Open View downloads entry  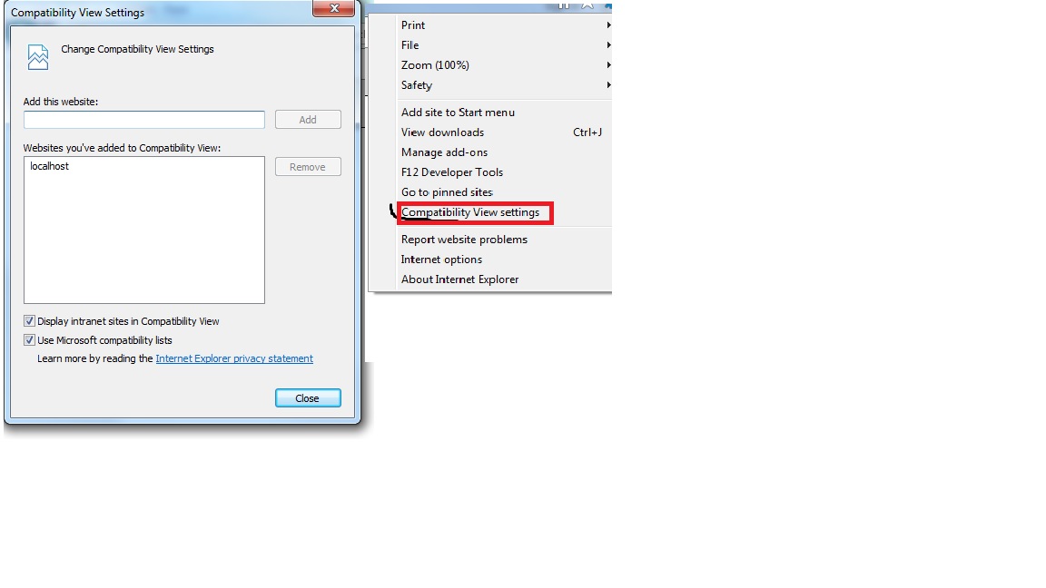pyautogui.click(x=442, y=132)
